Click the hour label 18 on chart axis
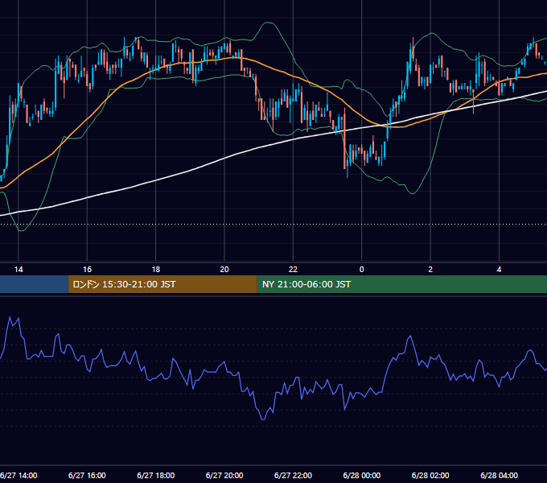Viewport: 547px width, 483px height. (156, 269)
